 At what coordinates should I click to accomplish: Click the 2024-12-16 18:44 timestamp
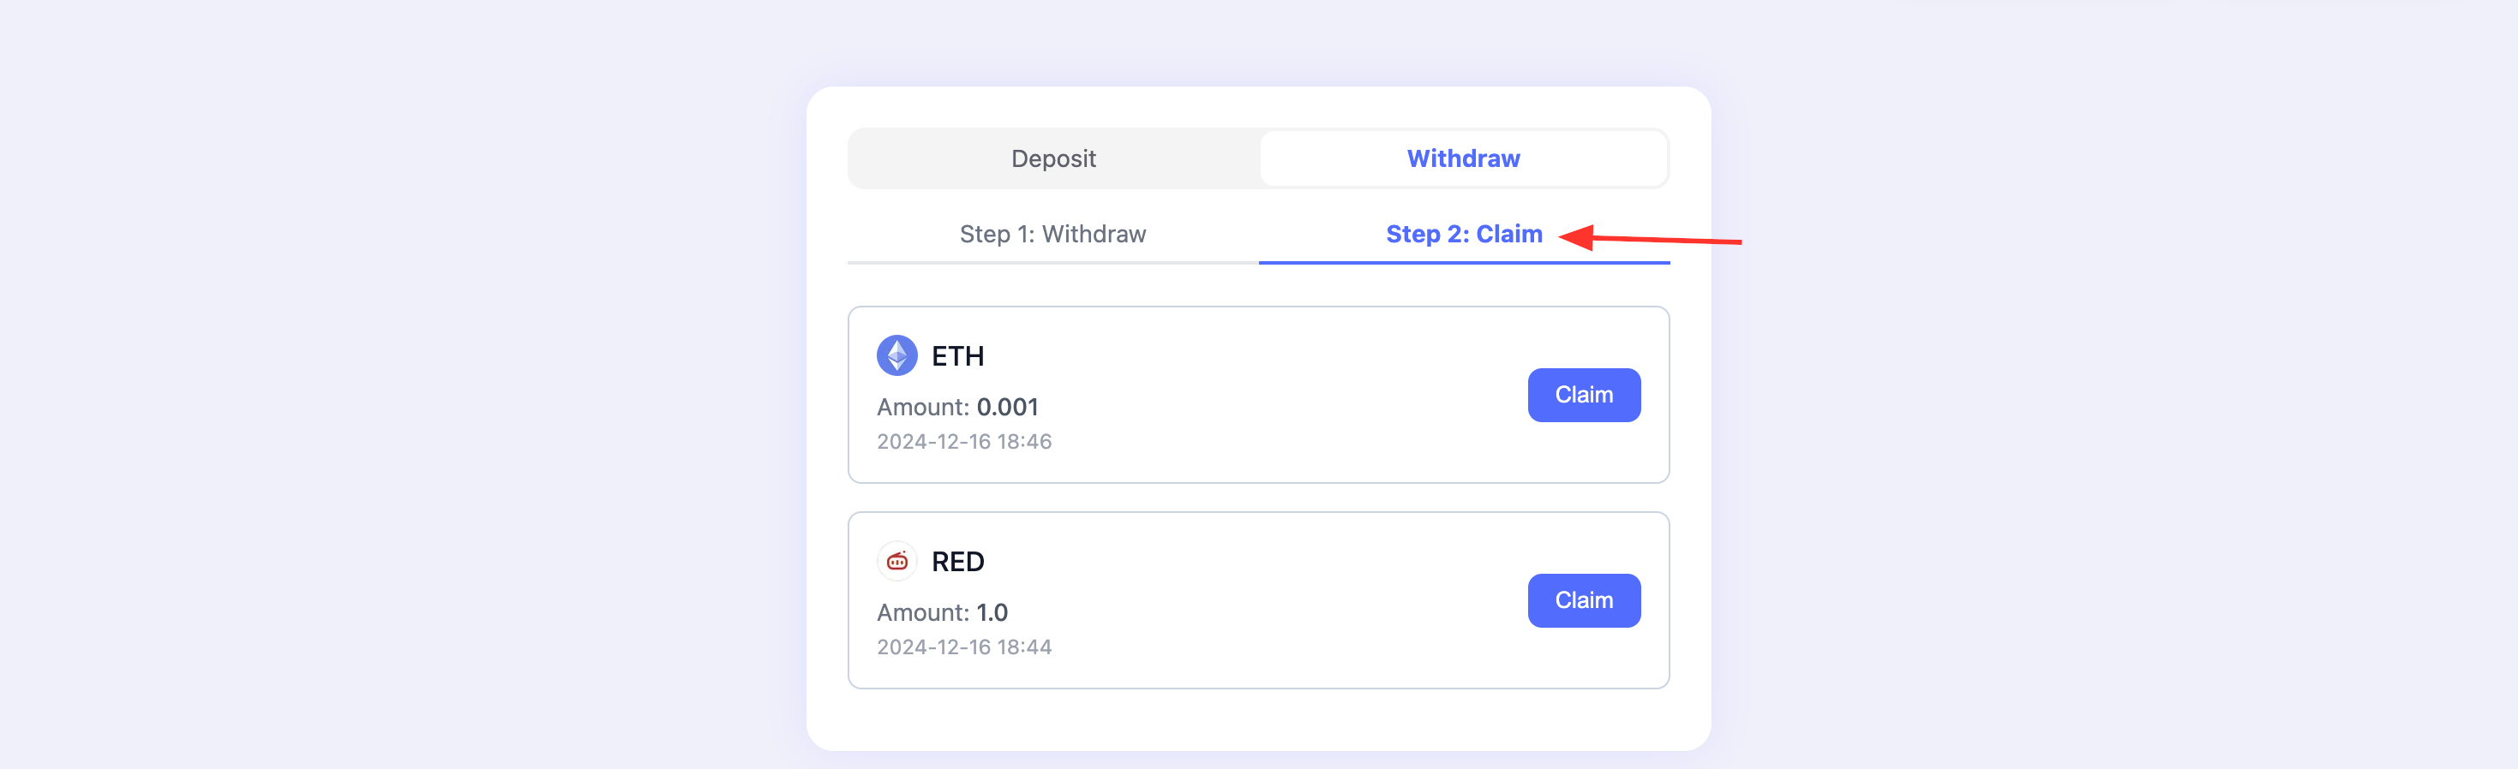point(964,647)
